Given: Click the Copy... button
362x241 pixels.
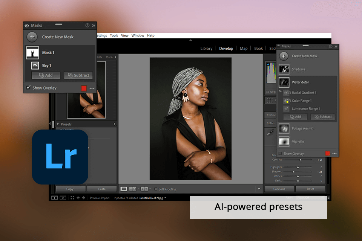Looking at the screenshot, I should point(71,189).
